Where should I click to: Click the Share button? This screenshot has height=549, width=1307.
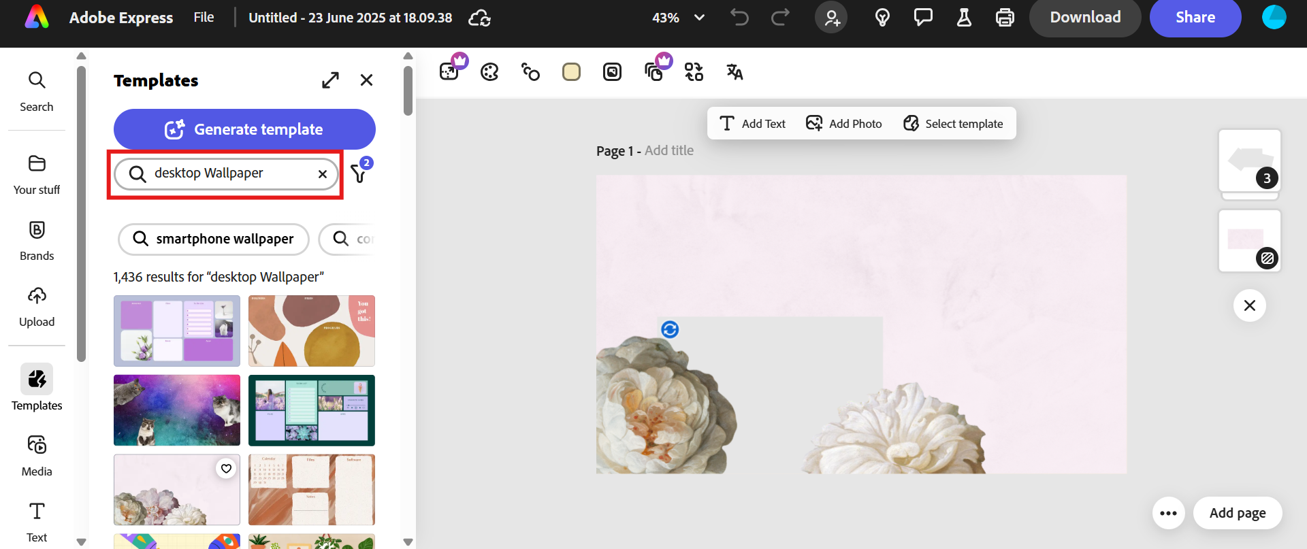(1195, 18)
